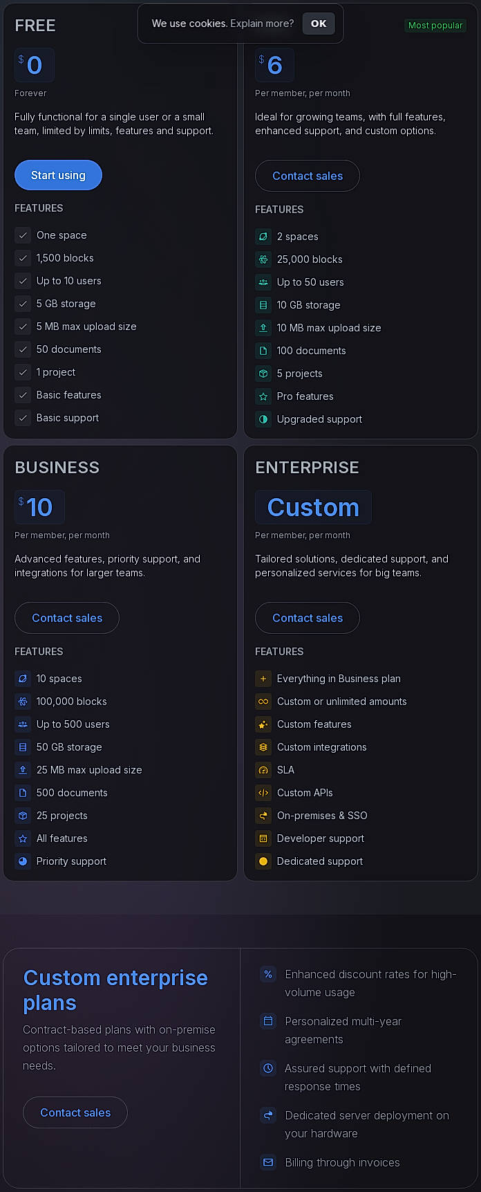The width and height of the screenshot is (481, 1192).
Task: Click the calendar icon for multi-year agreements
Action: [x=268, y=1021]
